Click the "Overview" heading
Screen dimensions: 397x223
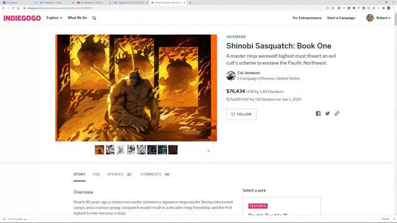coord(83,192)
